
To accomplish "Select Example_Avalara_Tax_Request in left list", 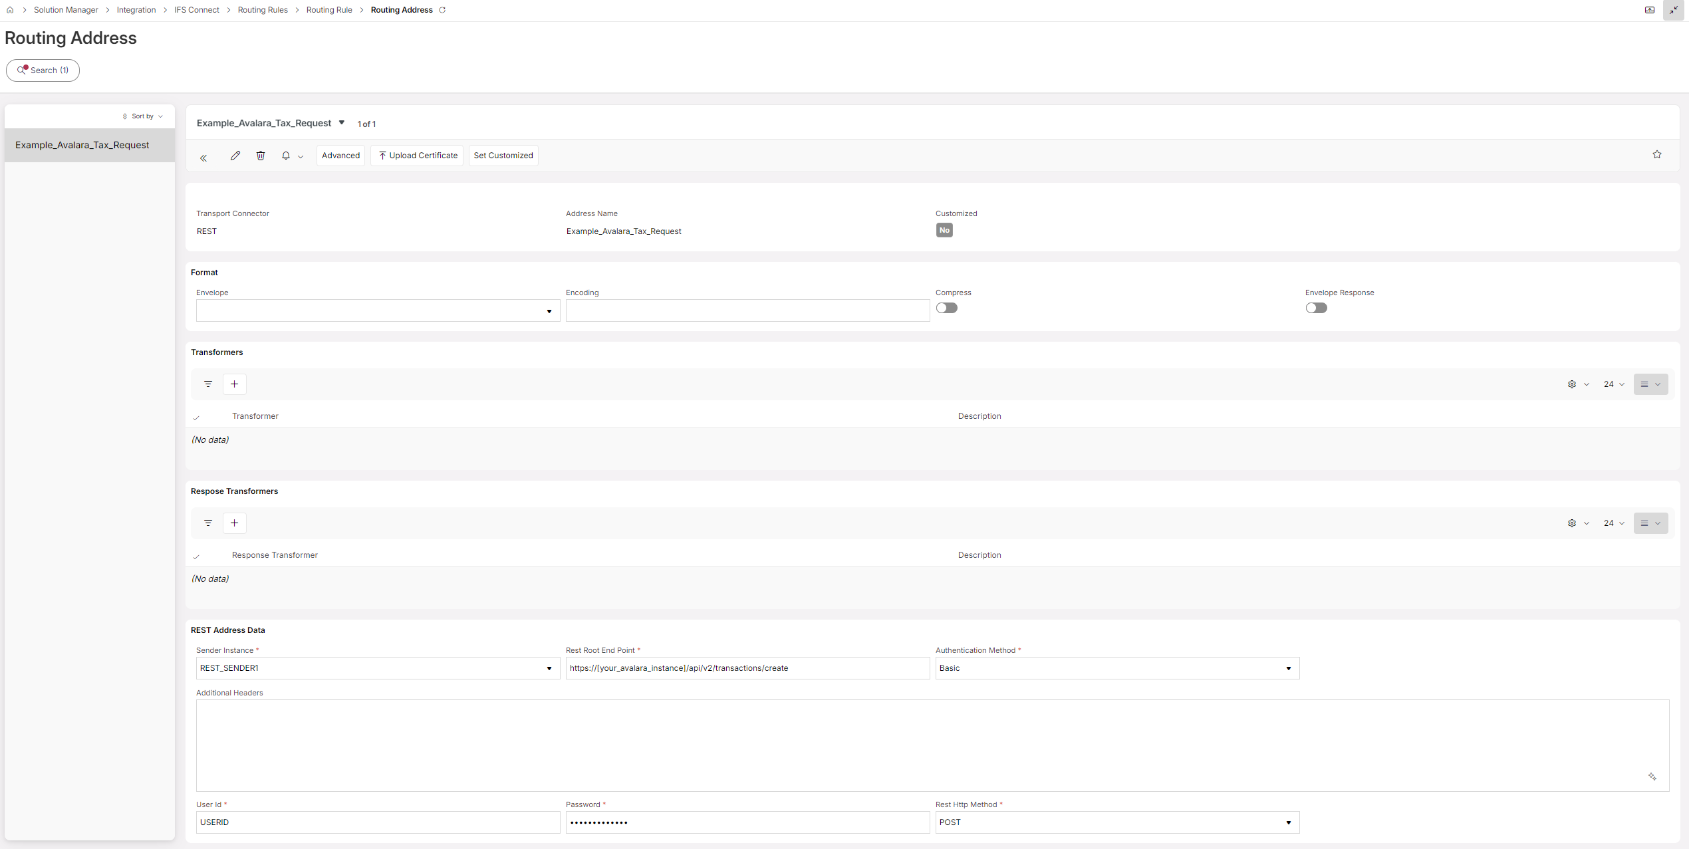I will click(90, 145).
